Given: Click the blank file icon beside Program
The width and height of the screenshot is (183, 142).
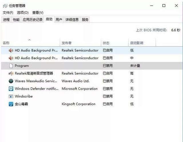Looking at the screenshot, I should [11, 66].
